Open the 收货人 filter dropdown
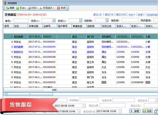Image resolution: width=158 pixels, height=115 pixels. 81,20
